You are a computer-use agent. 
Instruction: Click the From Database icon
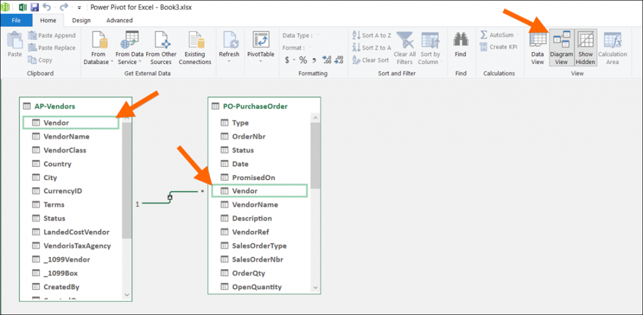click(x=99, y=41)
